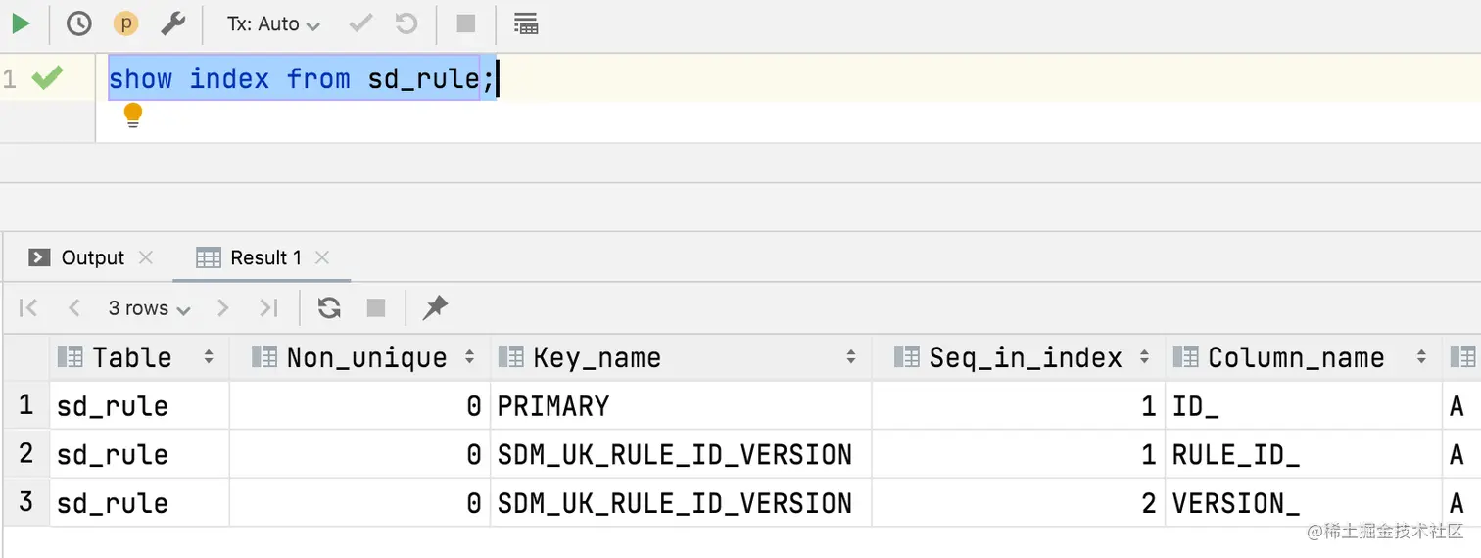
Task: Go to last page arrow
Action: click(267, 308)
